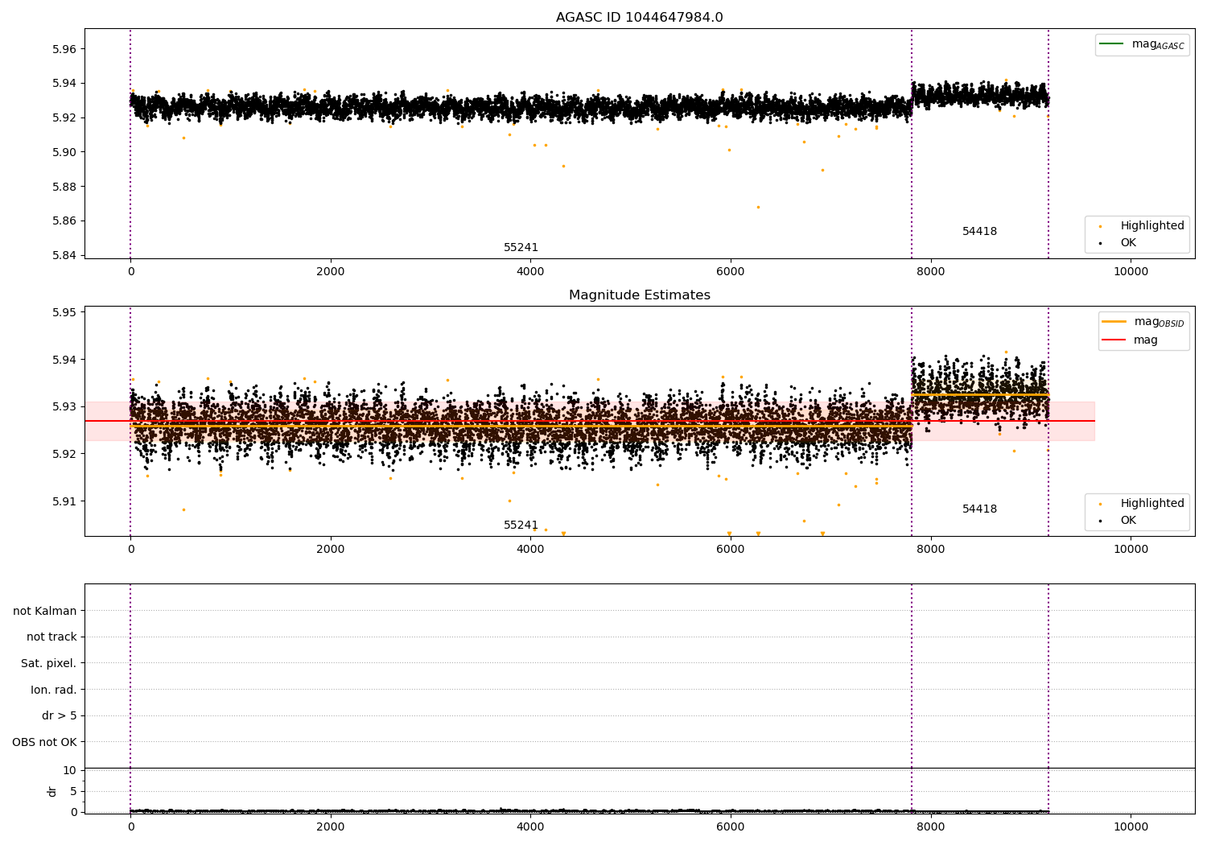The image size is (1207, 845).
Task: Click OK marker in Magnitude Estimates legend
Action: click(1100, 521)
